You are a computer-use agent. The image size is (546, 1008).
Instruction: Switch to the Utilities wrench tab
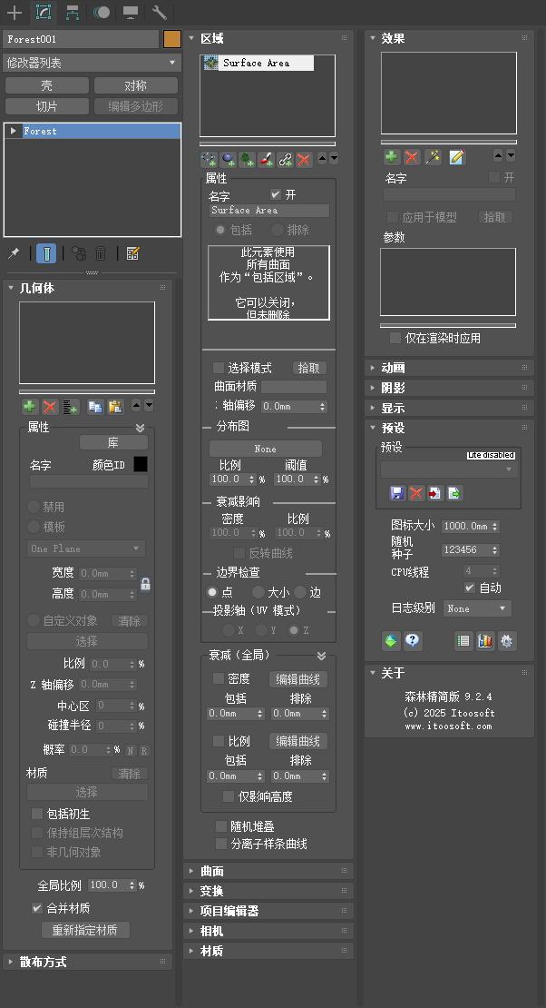coord(160,13)
